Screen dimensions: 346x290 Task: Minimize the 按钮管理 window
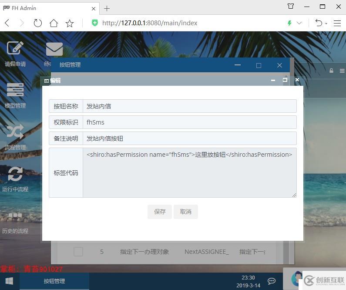pos(238,65)
